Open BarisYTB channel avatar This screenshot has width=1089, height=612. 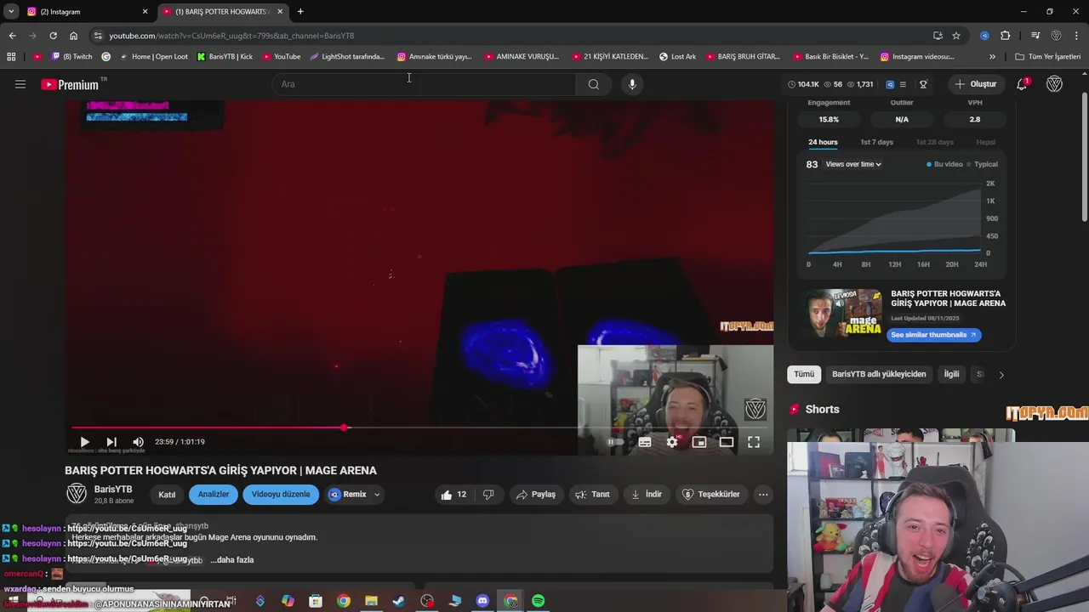coord(77,494)
